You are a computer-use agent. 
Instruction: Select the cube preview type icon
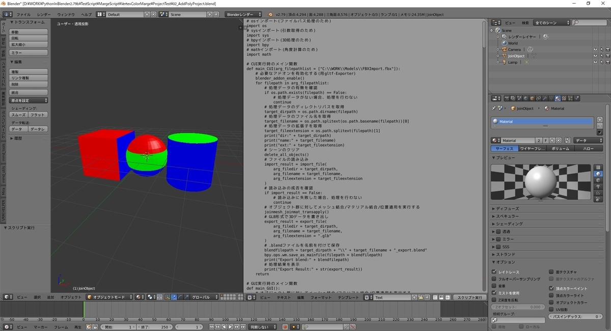(598, 180)
